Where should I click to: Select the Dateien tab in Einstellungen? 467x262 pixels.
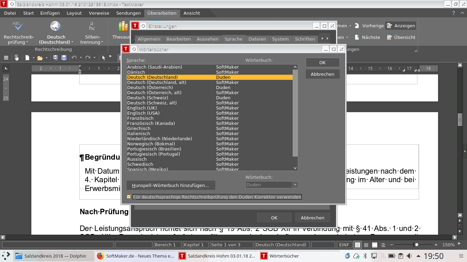pyautogui.click(x=257, y=39)
